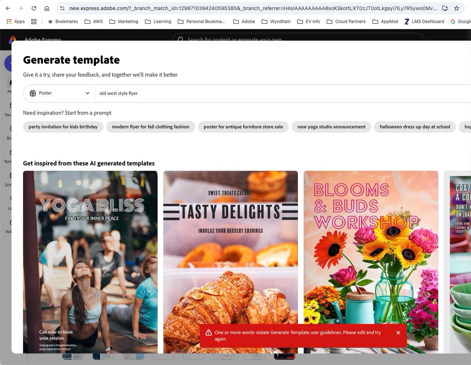Click the prompt field with old west style flyer
This screenshot has width=471, height=365.
283,93
